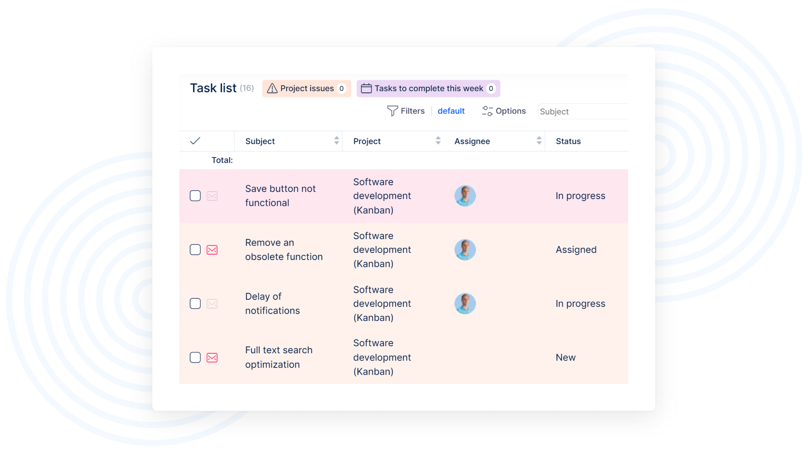
Task: Open the Project issues tag
Action: pos(306,89)
